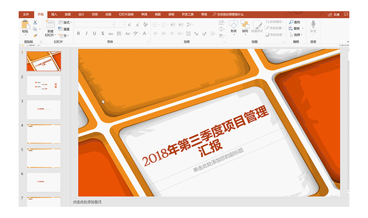Open the font color (A) dropdown
The width and height of the screenshot is (368, 218).
pos(145,34)
